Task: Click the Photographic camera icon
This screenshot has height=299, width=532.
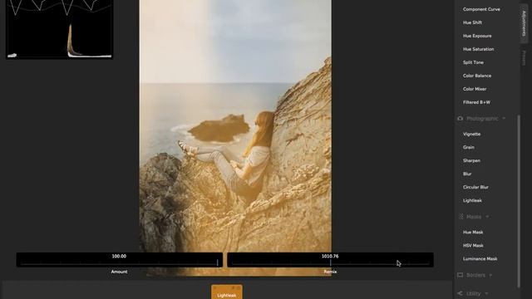Action: click(460, 118)
